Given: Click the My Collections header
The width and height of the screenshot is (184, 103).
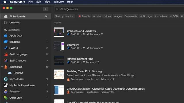Looking at the screenshot, I should point(11,30).
